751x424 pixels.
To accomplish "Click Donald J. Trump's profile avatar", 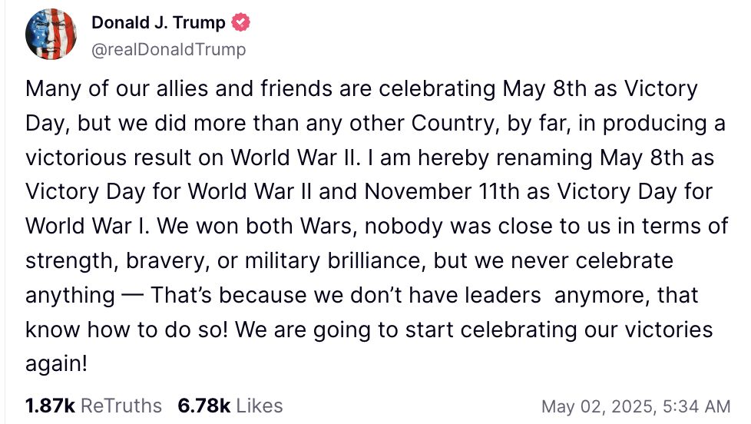I will [51, 35].
